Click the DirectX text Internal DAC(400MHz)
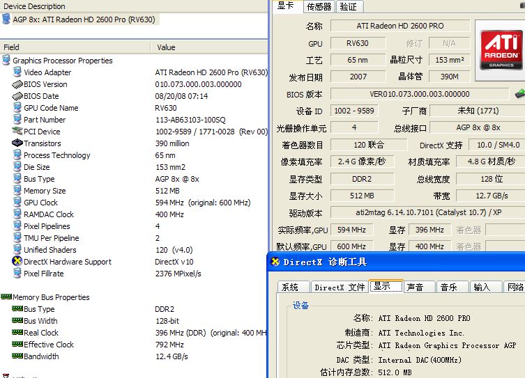The width and height of the screenshot is (525, 378). click(420, 360)
